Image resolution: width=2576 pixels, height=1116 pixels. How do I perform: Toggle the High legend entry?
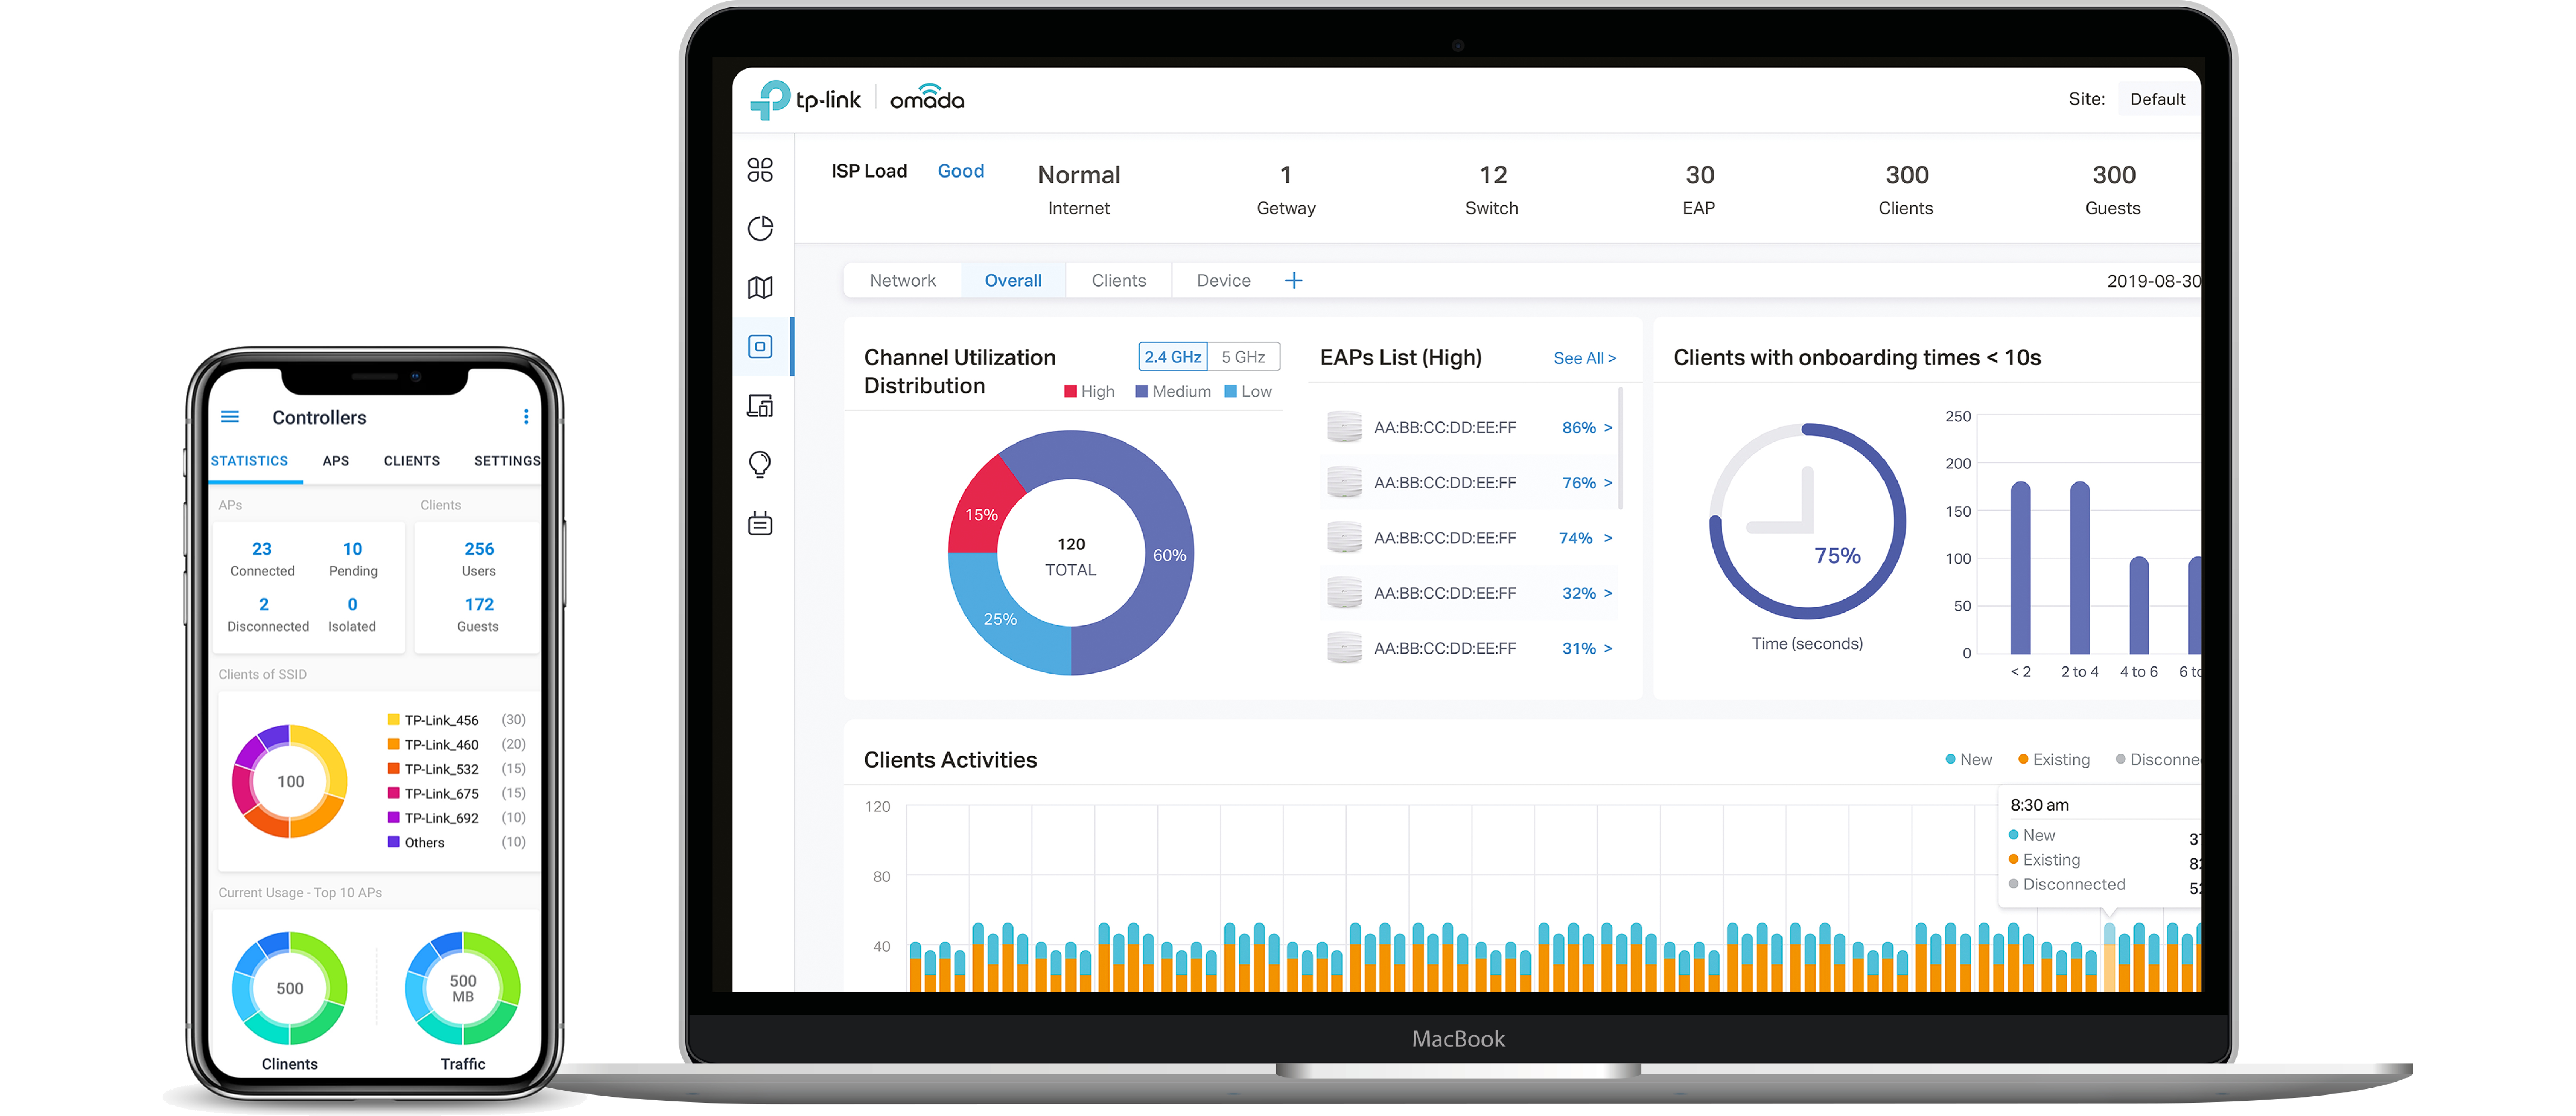pos(1089,392)
